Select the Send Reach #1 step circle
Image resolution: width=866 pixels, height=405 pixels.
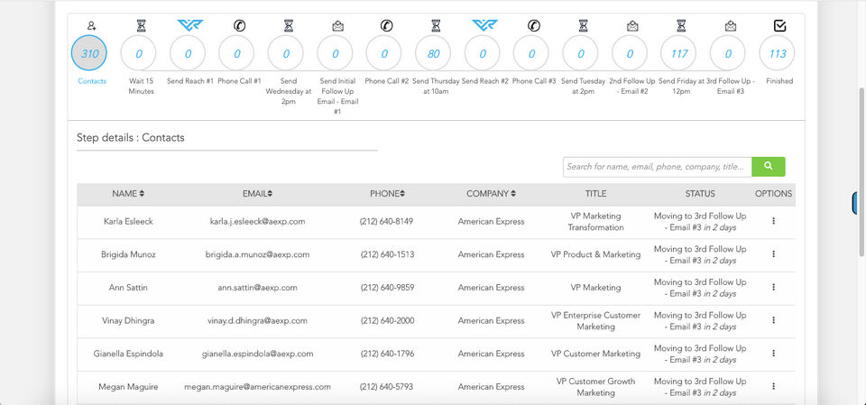188,53
